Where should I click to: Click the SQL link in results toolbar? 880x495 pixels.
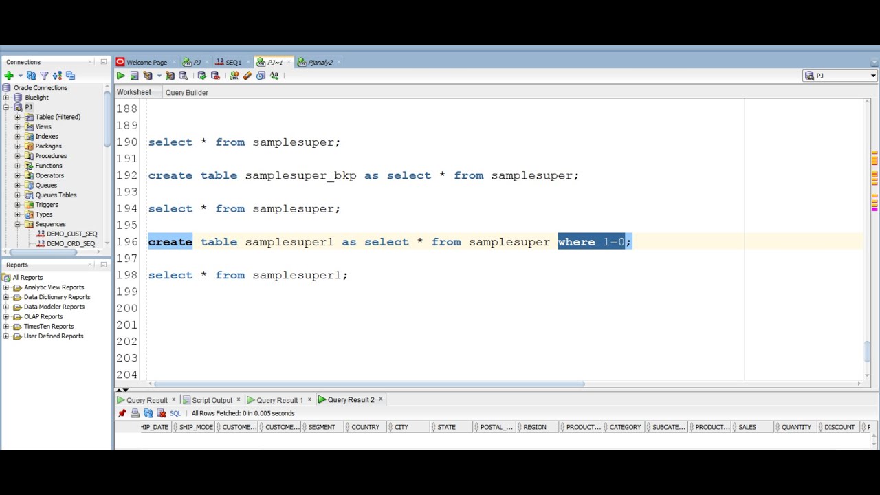[x=175, y=413]
